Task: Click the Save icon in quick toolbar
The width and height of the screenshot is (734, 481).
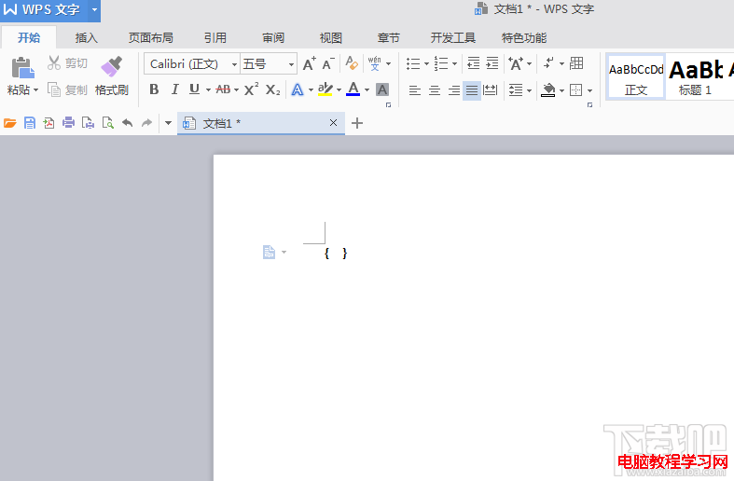Action: pos(29,123)
